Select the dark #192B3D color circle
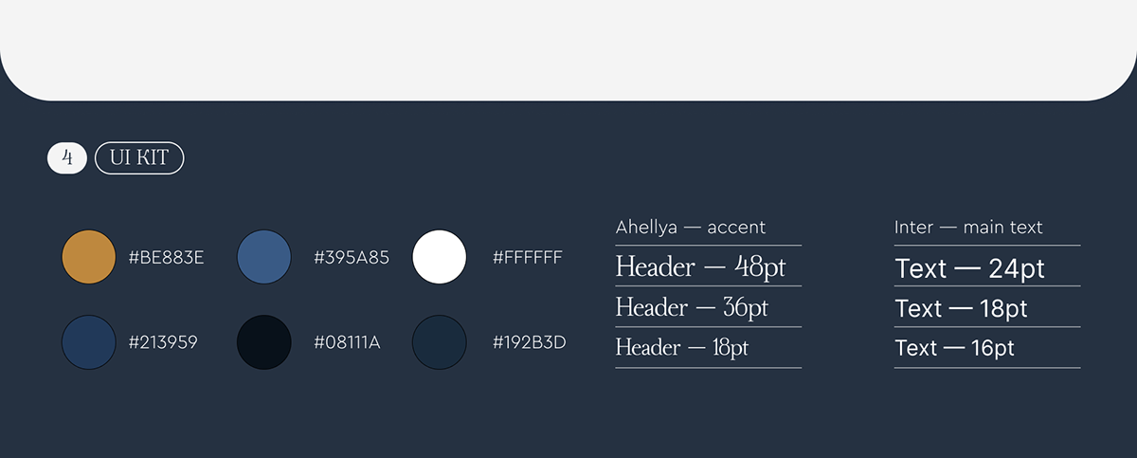 pos(440,342)
